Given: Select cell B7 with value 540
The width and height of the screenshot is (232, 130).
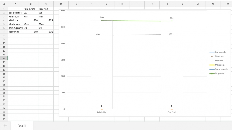Looking at the screenshot, I should tap(31, 32).
